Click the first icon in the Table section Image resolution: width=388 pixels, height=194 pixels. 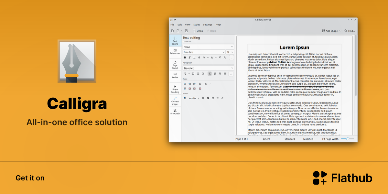[x=185, y=84]
